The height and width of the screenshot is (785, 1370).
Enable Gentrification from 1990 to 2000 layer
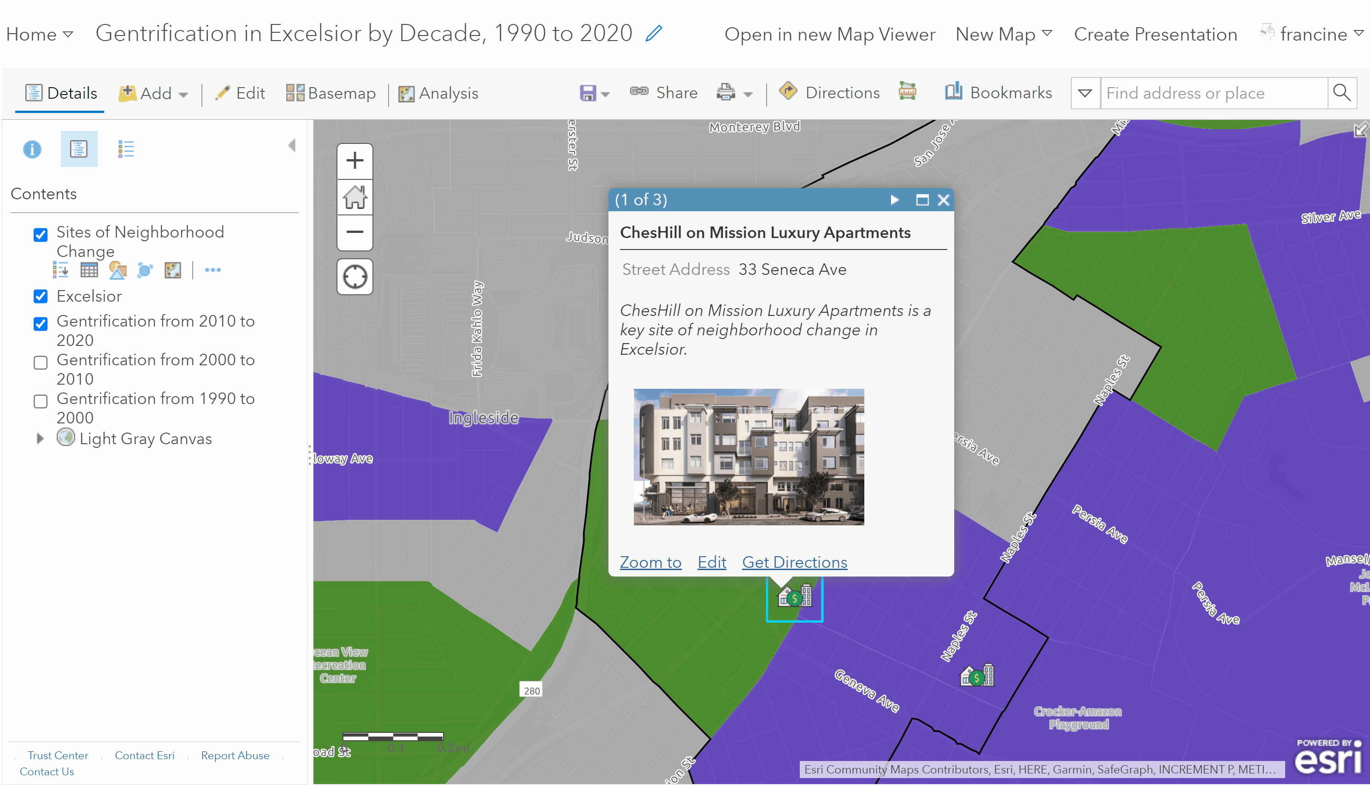click(x=41, y=401)
